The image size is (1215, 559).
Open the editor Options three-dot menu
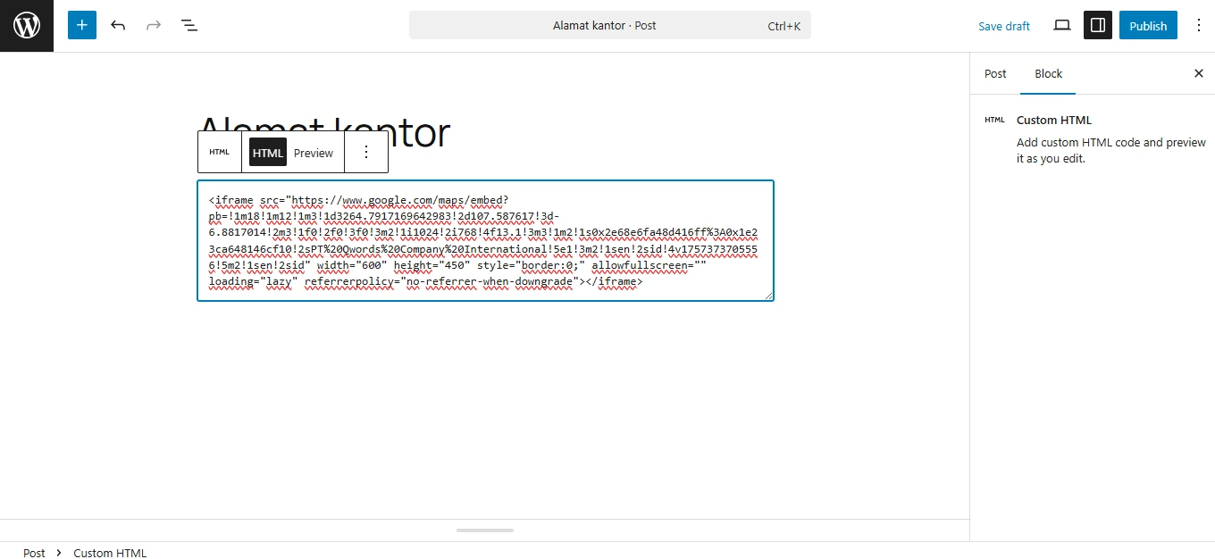pos(1199,25)
